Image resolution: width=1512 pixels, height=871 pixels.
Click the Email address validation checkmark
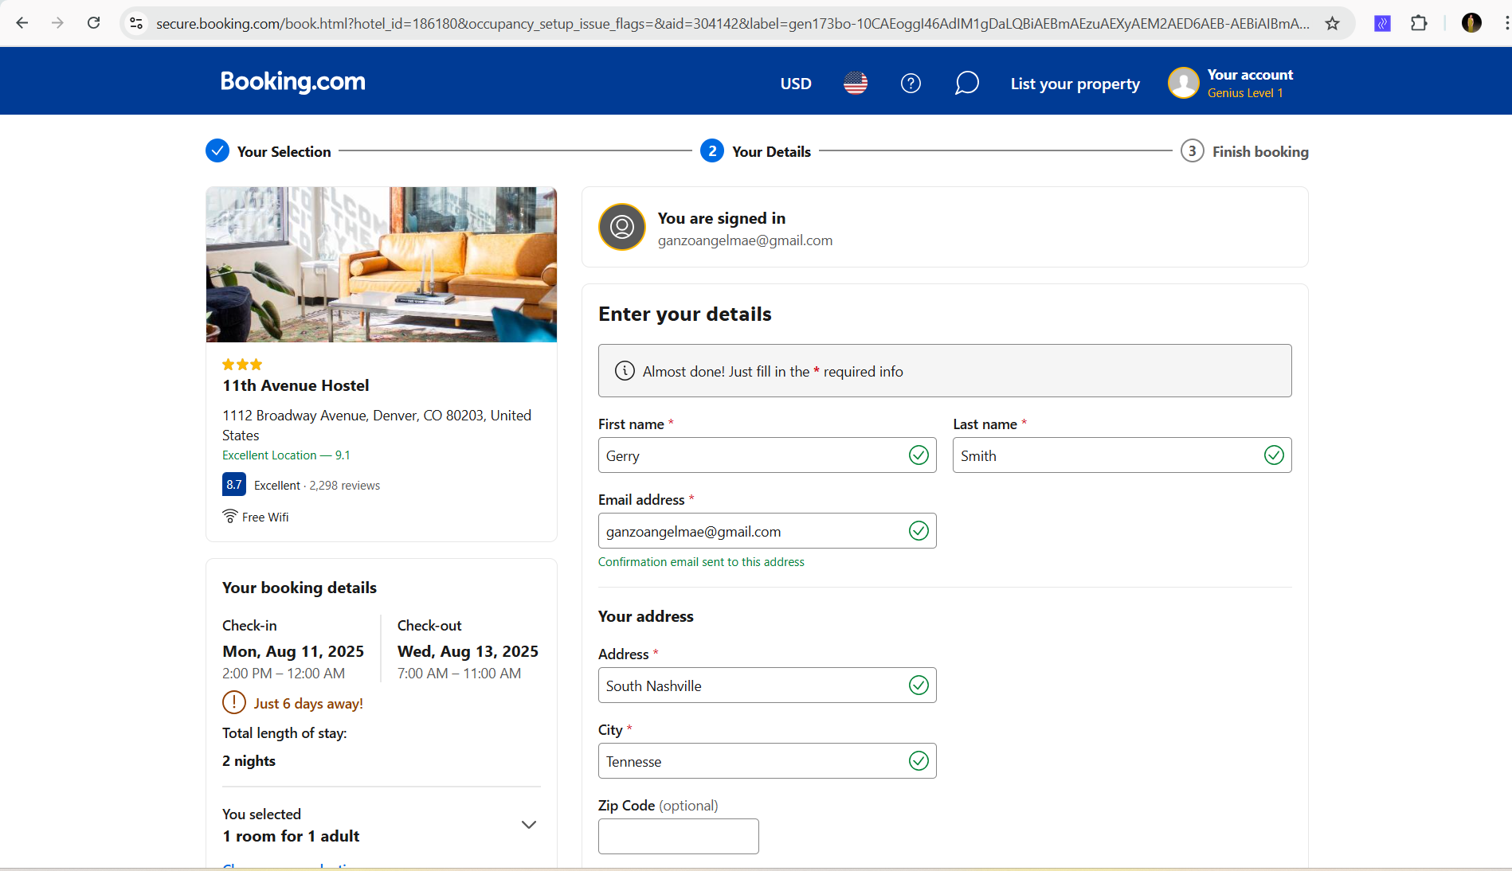click(x=919, y=530)
